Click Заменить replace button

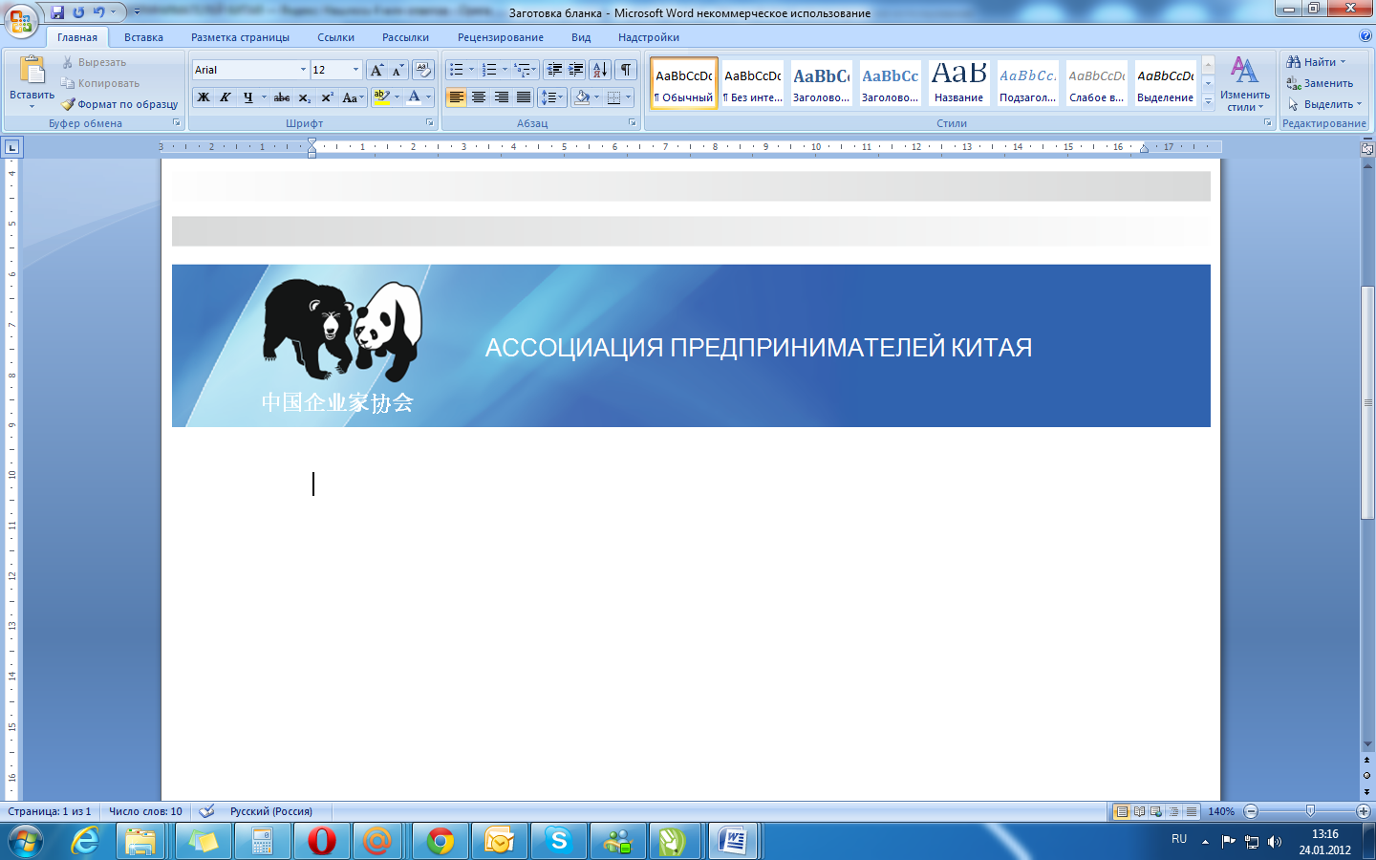pyautogui.click(x=1320, y=83)
